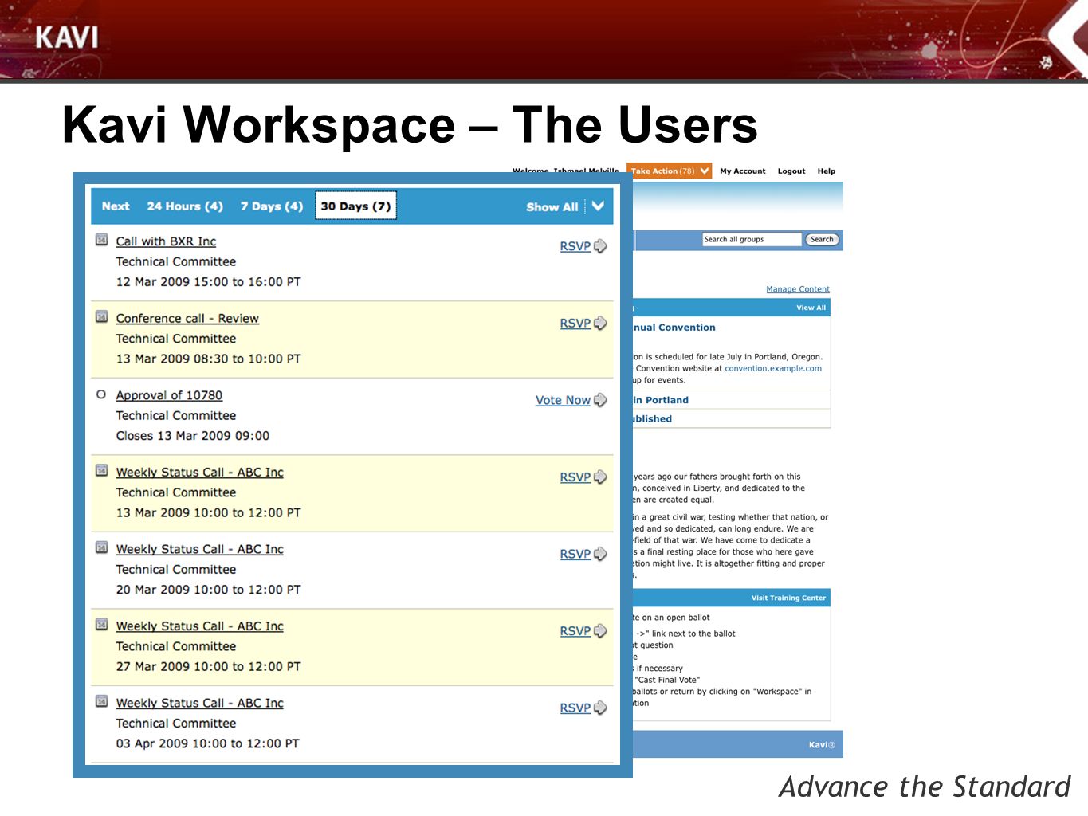Screen dimensions: 1088x816
Task: Open the Take Action (78) dropdown
Action: [669, 171]
